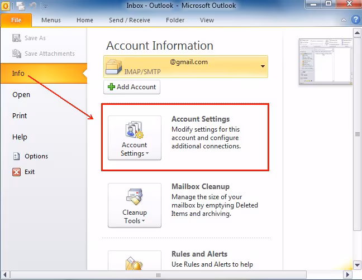
Task: Click the Rules and Alerts heading text
Action: point(199,254)
